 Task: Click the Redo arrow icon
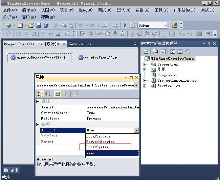pos(92,25)
